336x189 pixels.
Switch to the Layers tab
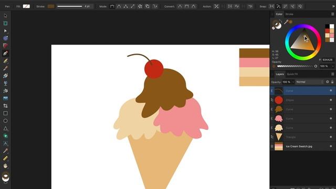280,74
